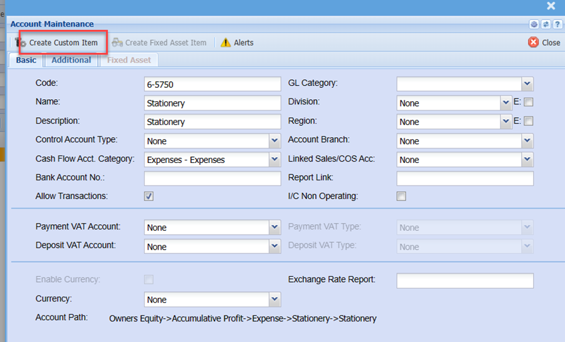Open Alerts with the warning triangle

226,43
